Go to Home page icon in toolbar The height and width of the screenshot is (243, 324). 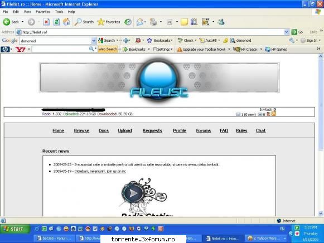66,22
